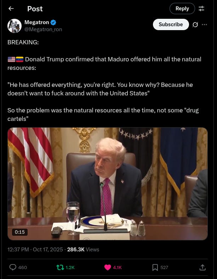Click the Subscribe button

(171, 24)
